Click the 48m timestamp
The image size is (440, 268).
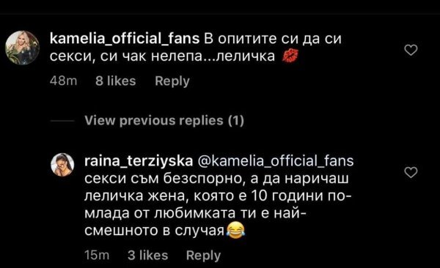(63, 81)
